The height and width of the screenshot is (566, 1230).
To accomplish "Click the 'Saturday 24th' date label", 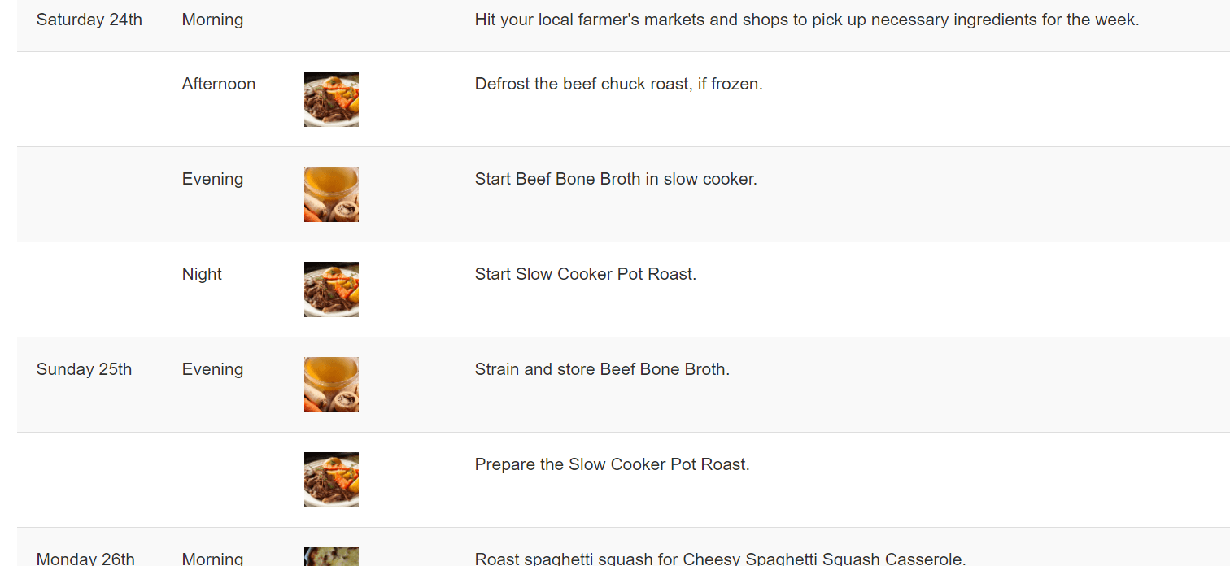I will 89,20.
